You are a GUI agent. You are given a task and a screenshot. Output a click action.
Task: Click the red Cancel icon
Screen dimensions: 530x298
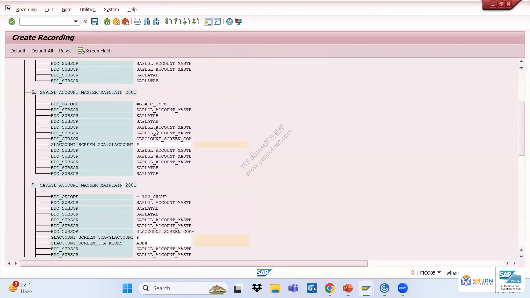tap(125, 22)
